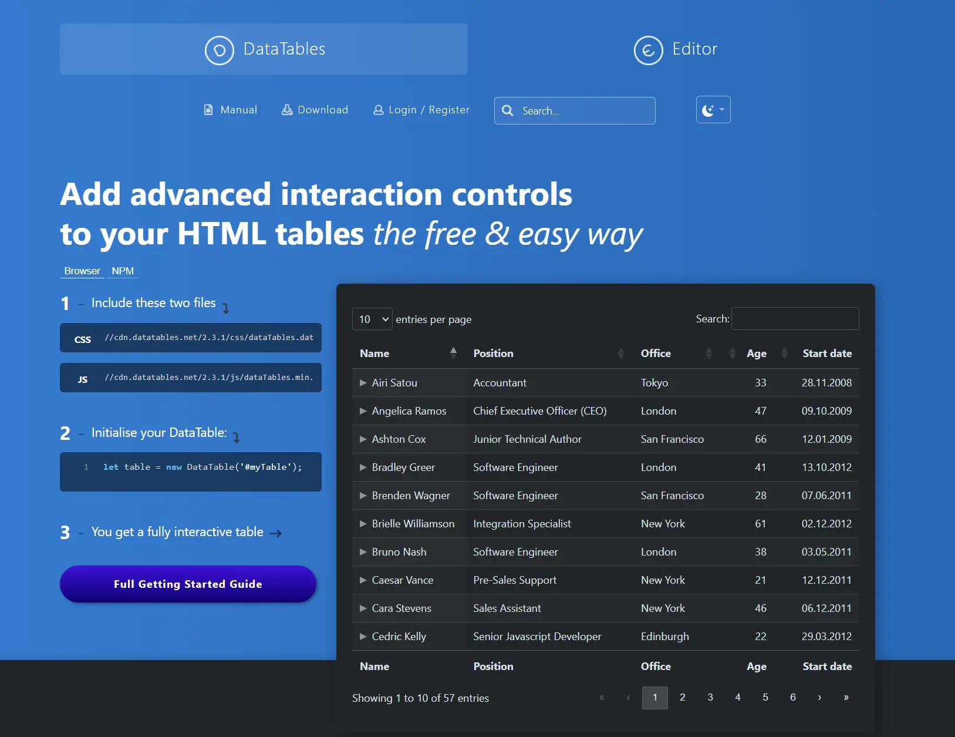The width and height of the screenshot is (955, 737).
Task: Open the Download link
Action: pos(315,110)
